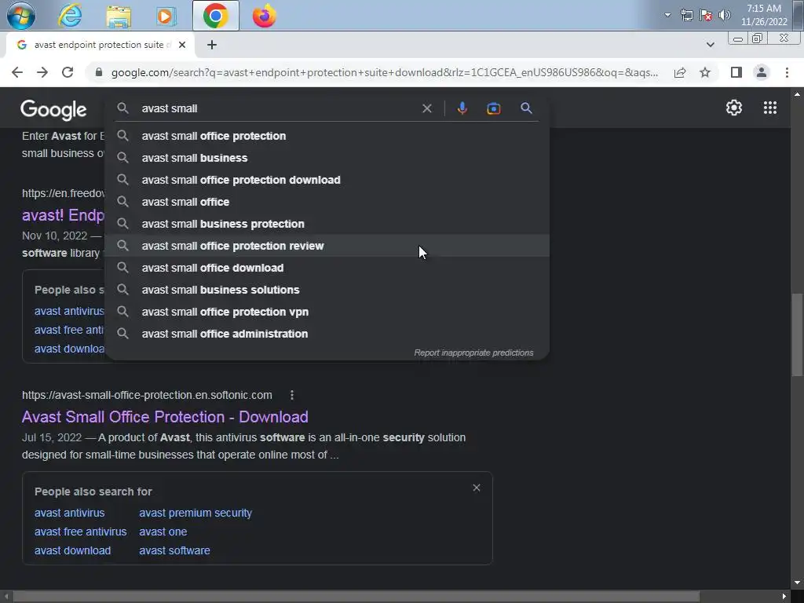Pick suggestion avast small business protection
This screenshot has height=603, width=804.
point(327,224)
